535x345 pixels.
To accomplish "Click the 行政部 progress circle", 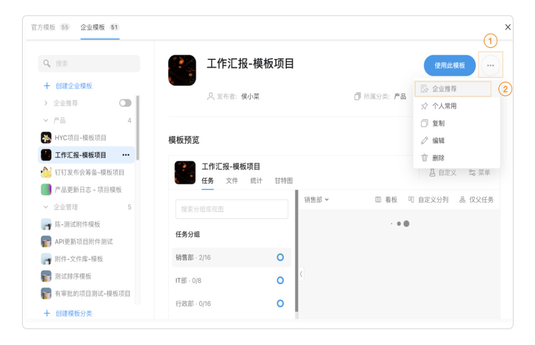I will coord(280,303).
